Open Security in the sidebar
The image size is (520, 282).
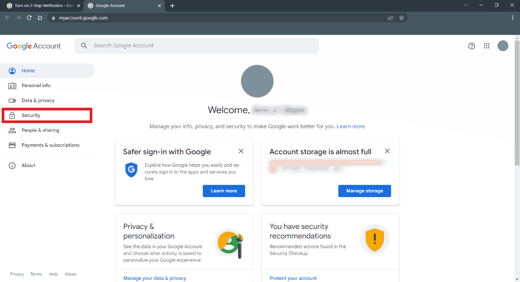[31, 115]
